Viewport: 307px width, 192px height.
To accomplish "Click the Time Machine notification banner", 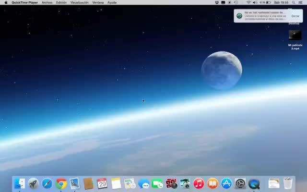I will (x=261, y=16).
